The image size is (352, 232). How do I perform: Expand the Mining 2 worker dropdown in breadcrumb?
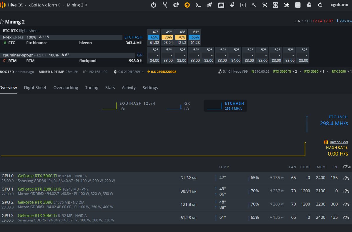77,5
